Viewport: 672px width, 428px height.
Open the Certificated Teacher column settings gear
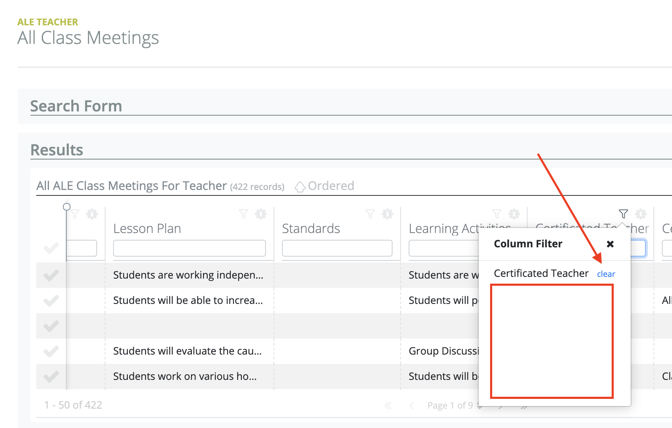641,214
